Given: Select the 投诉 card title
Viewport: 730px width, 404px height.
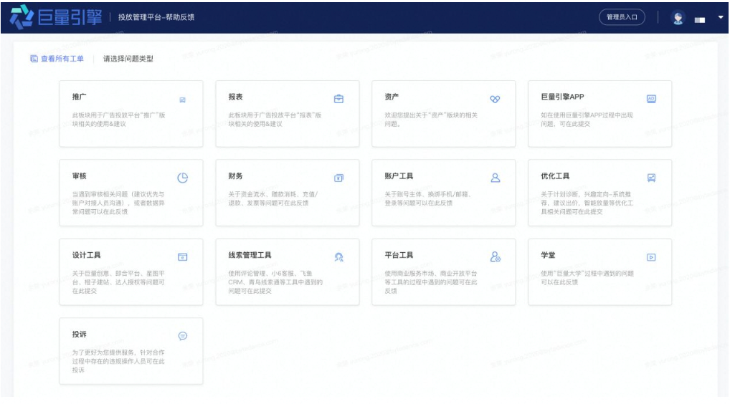Looking at the screenshot, I should tap(79, 335).
